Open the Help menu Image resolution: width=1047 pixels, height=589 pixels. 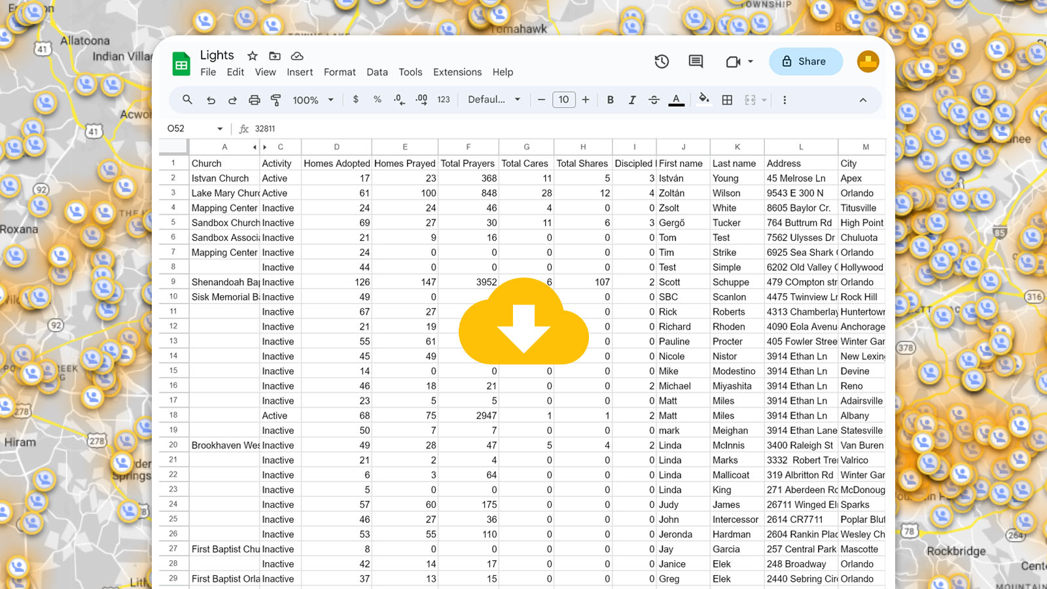click(503, 72)
